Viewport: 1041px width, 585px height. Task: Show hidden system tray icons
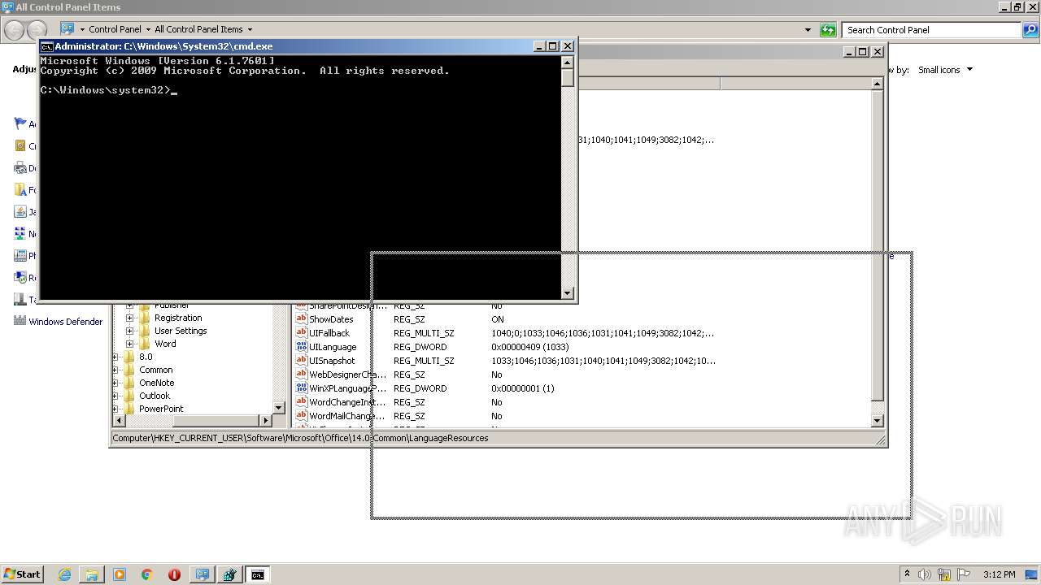[x=907, y=574]
